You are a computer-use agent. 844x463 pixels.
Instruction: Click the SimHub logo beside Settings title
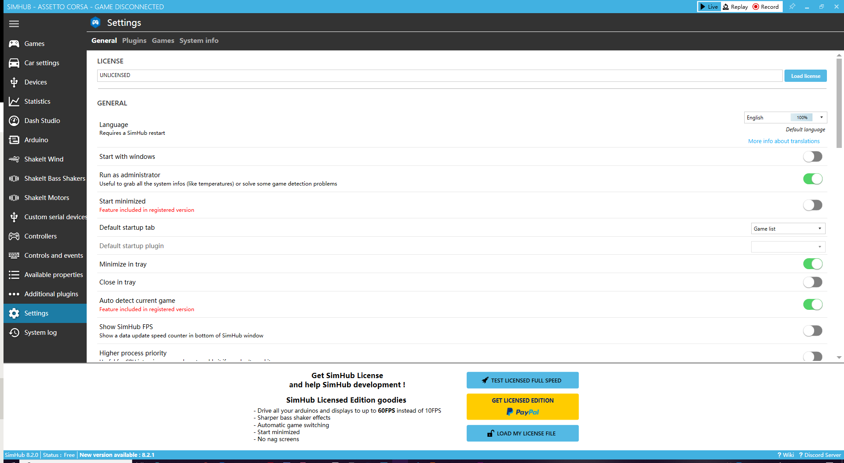[95, 22]
